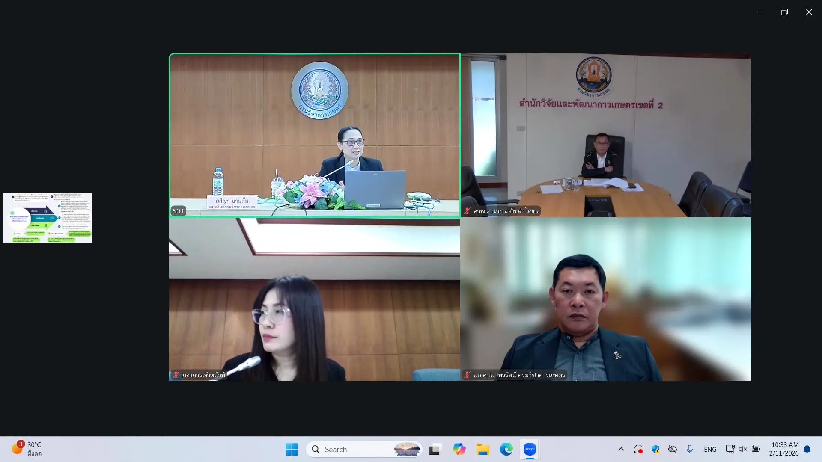Toggle the muted speaker volume icon
This screenshot has width=822, height=462.
click(x=743, y=449)
